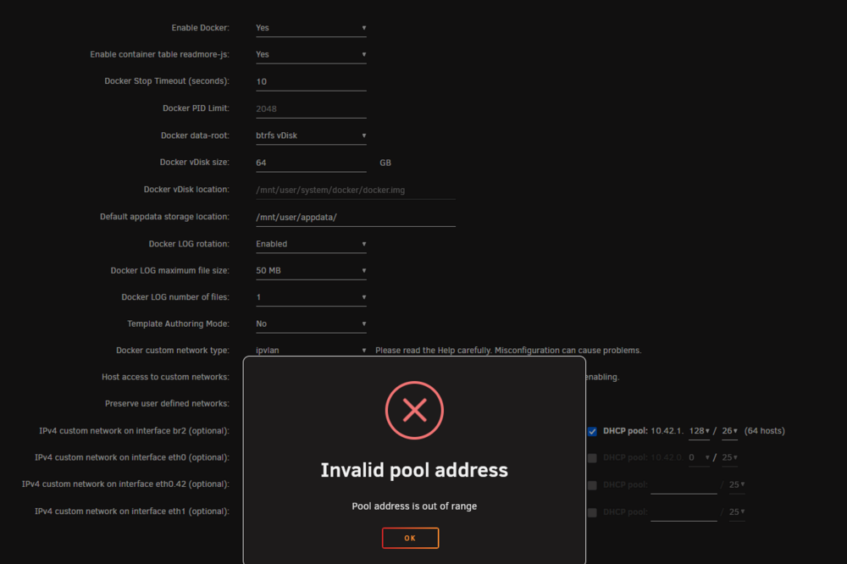The image size is (847, 564).
Task: Open Template Authoring Mode dropdown
Action: [x=311, y=323]
